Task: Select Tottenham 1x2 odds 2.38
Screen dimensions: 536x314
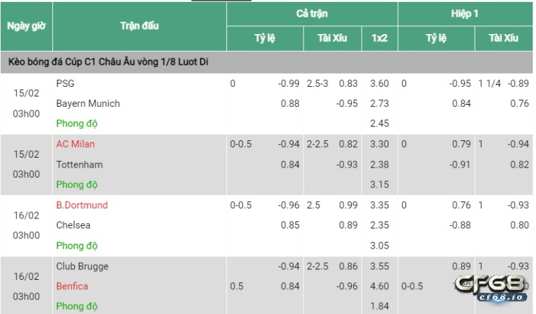Action: pyautogui.click(x=379, y=164)
